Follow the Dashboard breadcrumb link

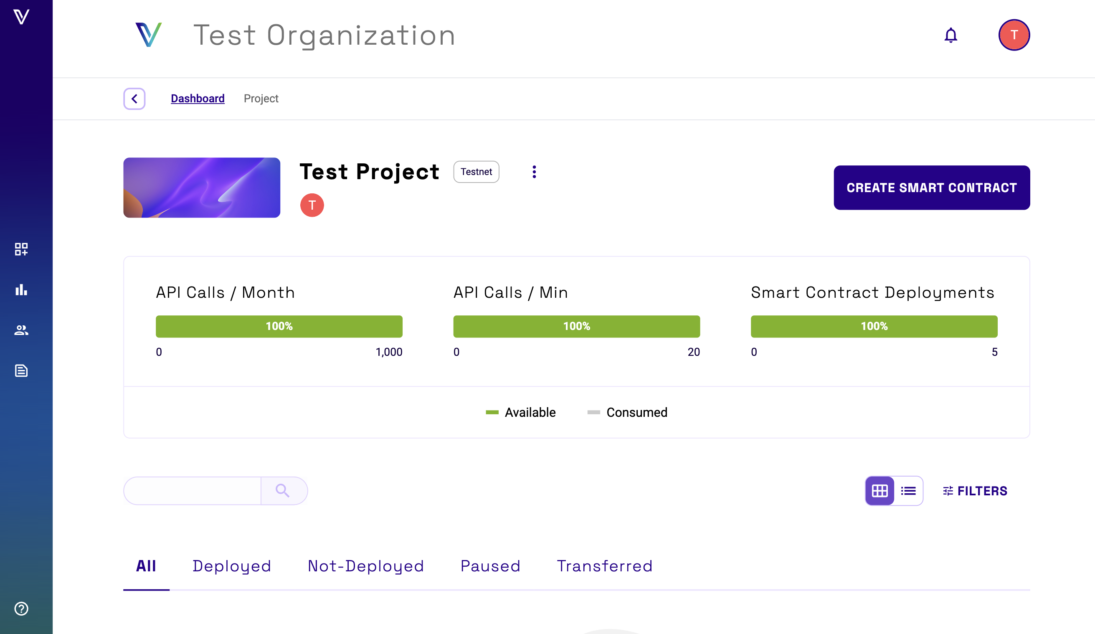[197, 99]
